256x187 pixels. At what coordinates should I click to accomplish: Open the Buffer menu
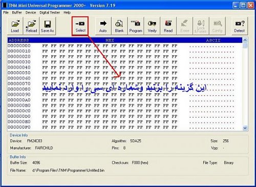point(17,12)
